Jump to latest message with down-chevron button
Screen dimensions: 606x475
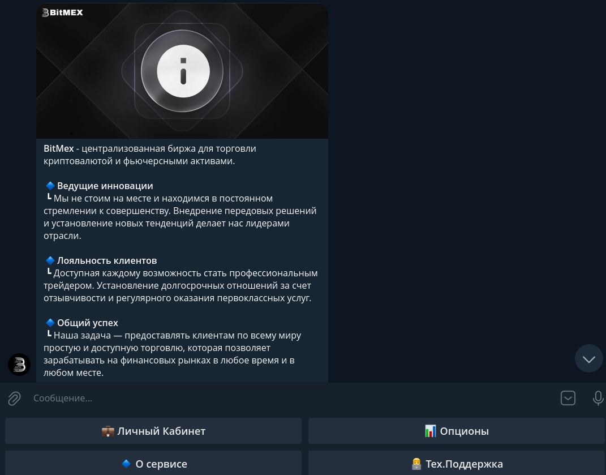point(588,359)
